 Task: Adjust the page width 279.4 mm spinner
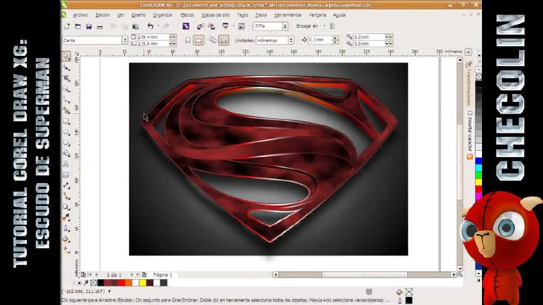pyautogui.click(x=172, y=37)
